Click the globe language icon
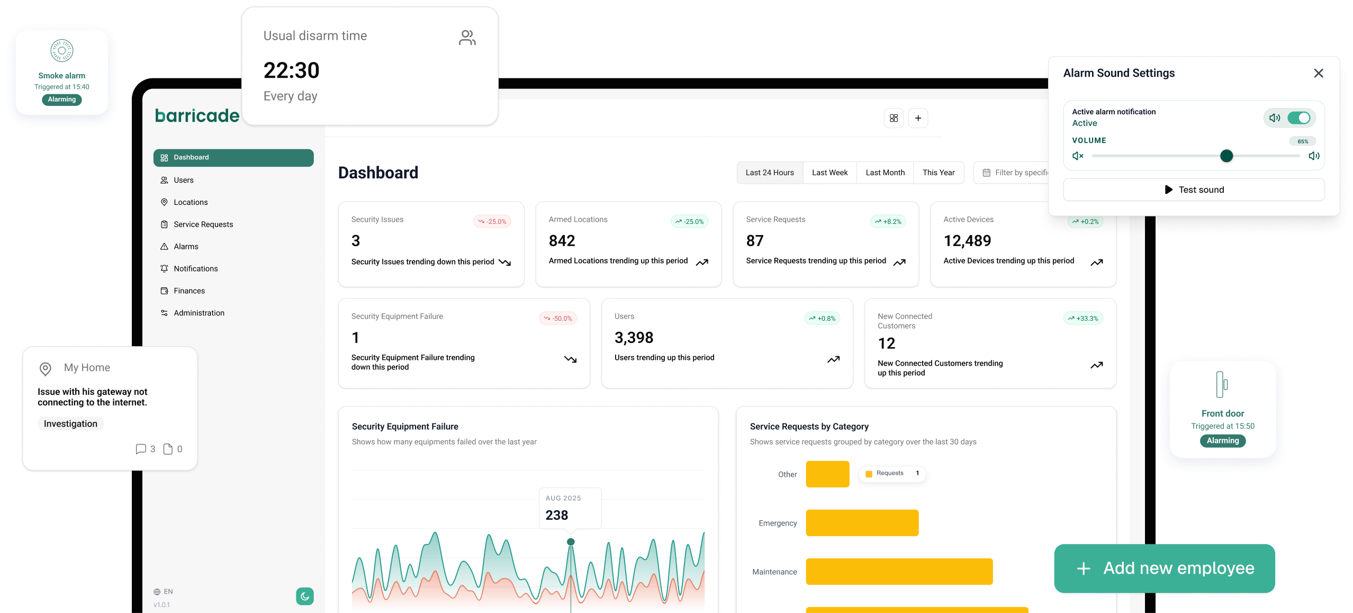Viewport: 1353px width, 613px height. click(x=157, y=592)
